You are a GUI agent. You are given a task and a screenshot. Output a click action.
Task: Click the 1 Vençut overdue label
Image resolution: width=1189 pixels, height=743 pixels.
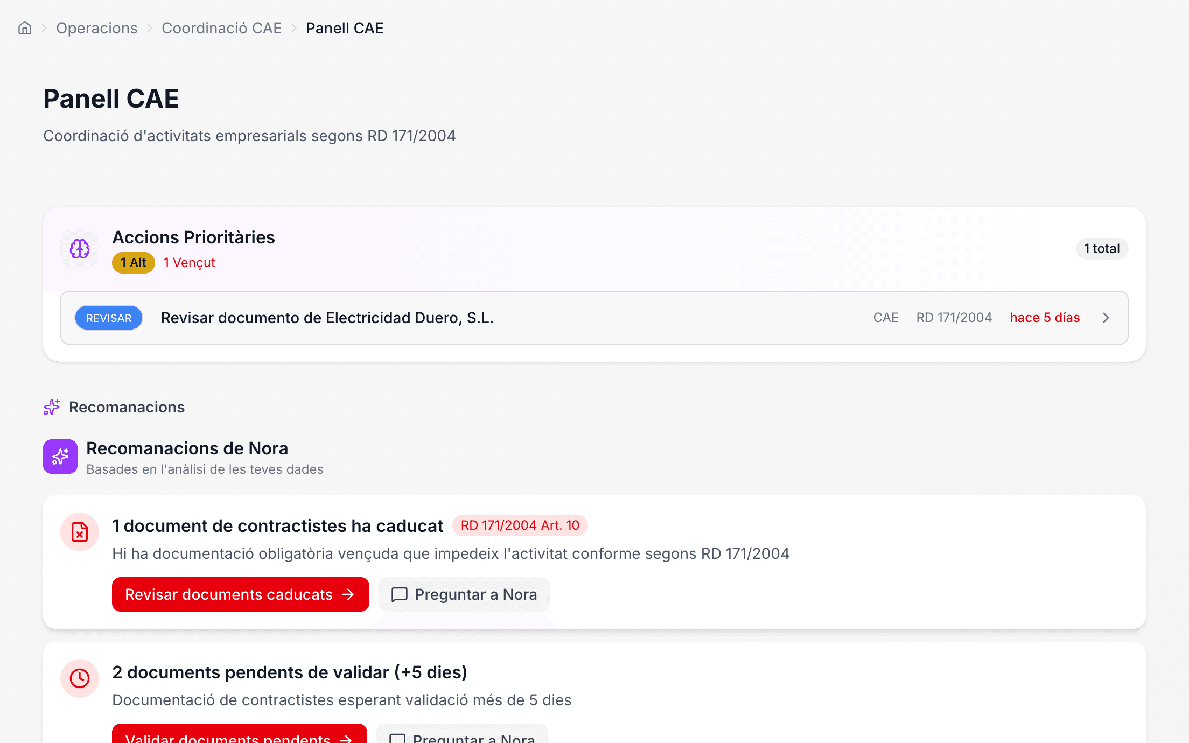pyautogui.click(x=190, y=263)
